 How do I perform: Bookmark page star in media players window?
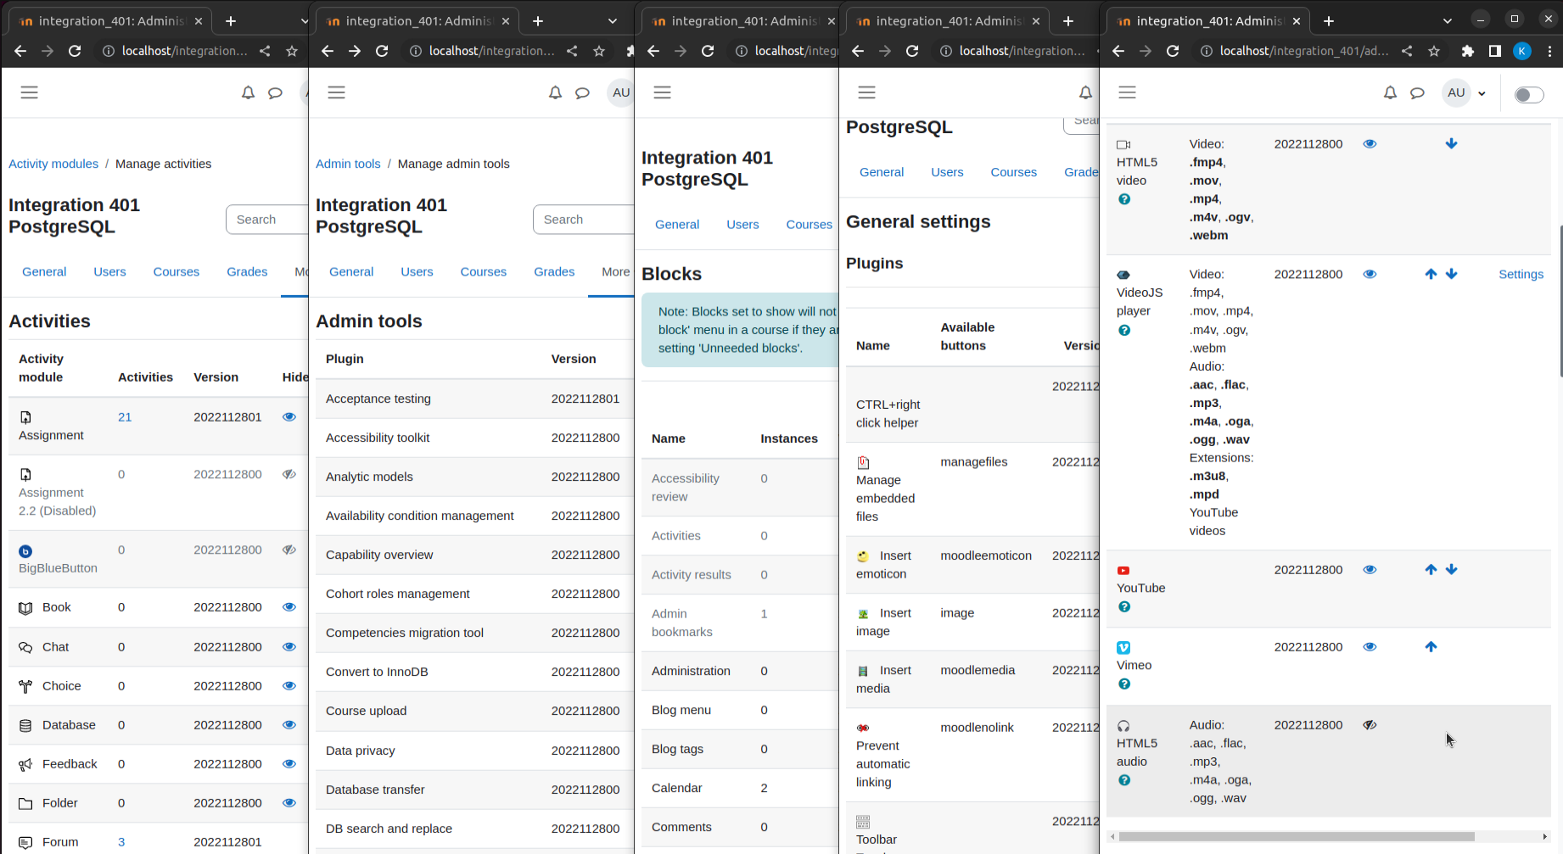click(x=1434, y=51)
